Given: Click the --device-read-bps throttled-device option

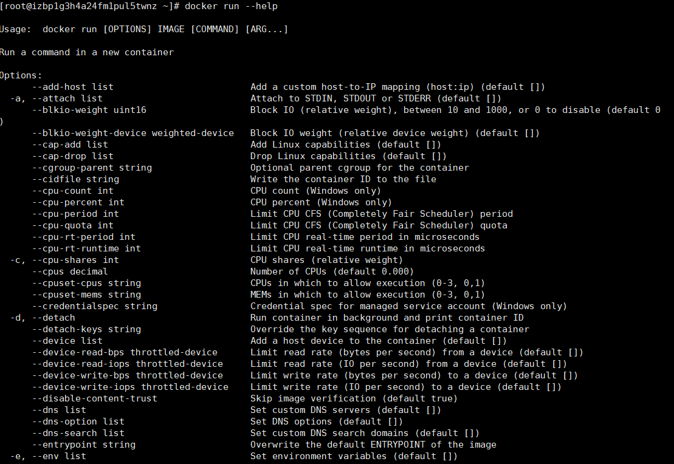Looking at the screenshot, I should 125,353.
